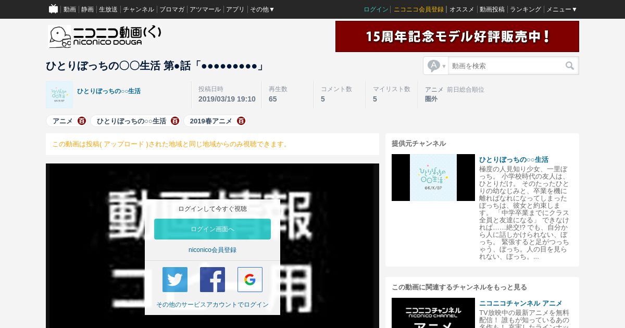Click the Niconico TV icon in top bar
Viewport: 625px width, 328px height.
53,9
